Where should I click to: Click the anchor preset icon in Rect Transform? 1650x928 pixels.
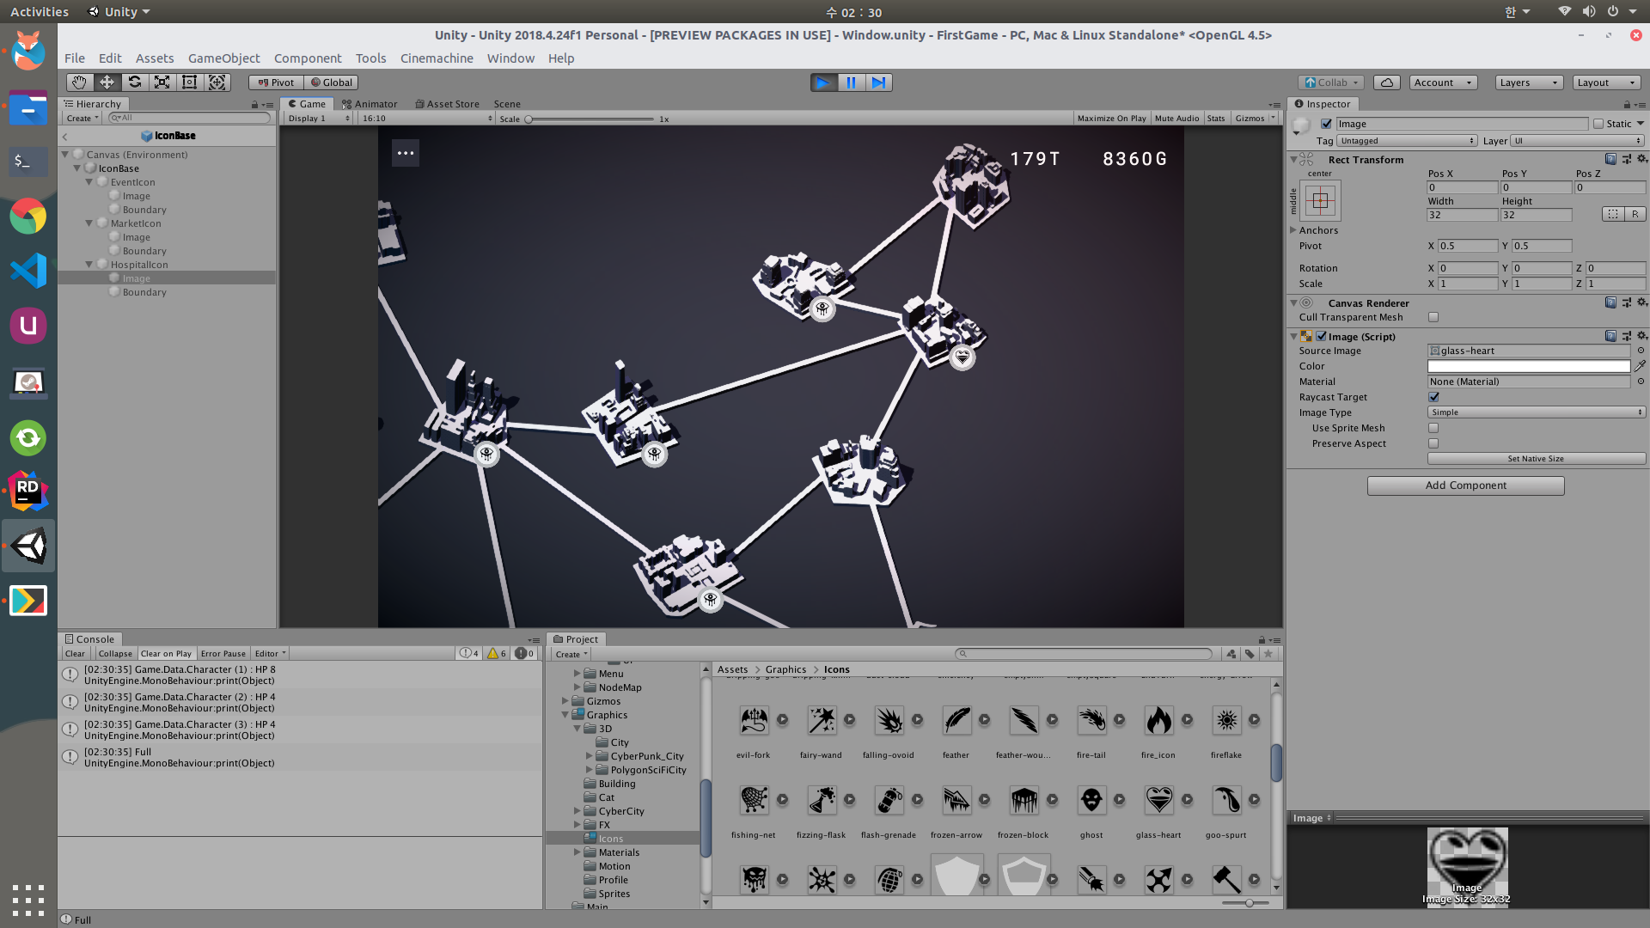point(1321,201)
